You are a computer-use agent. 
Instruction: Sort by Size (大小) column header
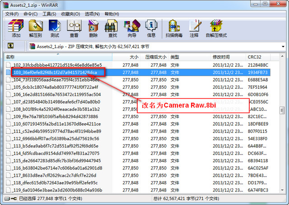point(126,57)
